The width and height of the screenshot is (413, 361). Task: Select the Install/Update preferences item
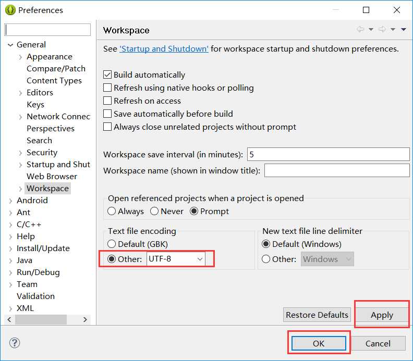(43, 248)
